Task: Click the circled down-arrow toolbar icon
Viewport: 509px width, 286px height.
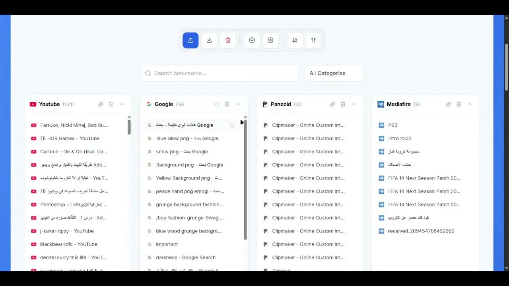Action: pos(252,40)
